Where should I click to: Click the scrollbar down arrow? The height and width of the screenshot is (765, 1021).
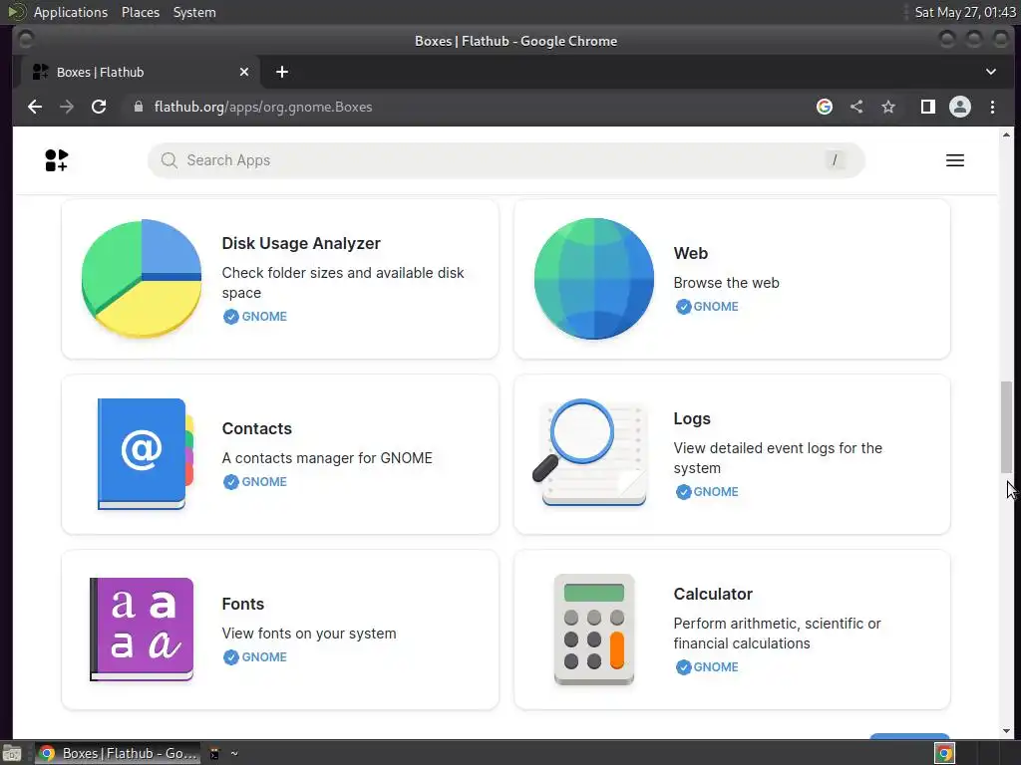pyautogui.click(x=1007, y=731)
